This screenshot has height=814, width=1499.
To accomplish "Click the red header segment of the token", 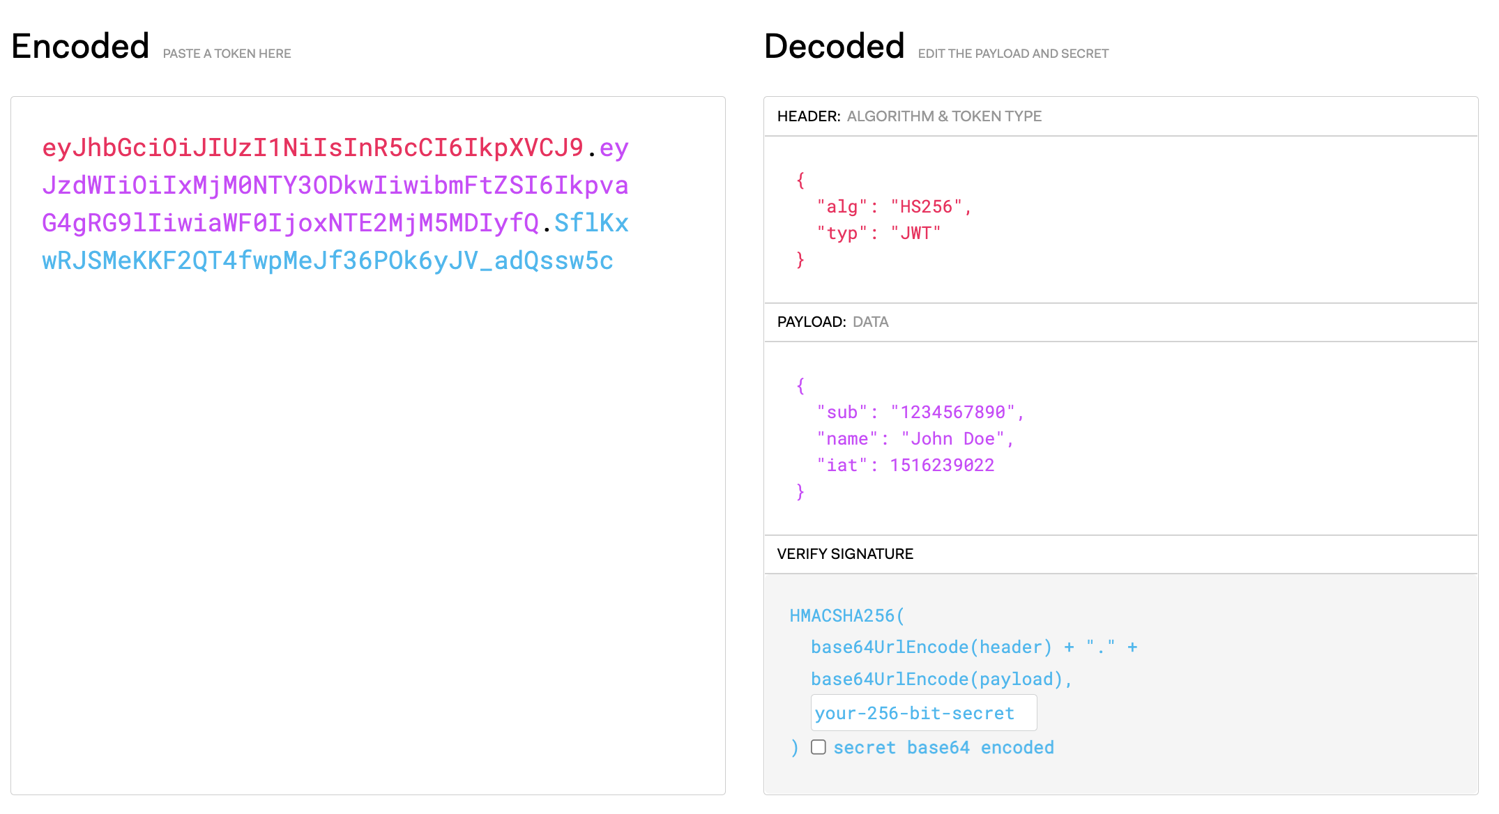I will click(312, 148).
